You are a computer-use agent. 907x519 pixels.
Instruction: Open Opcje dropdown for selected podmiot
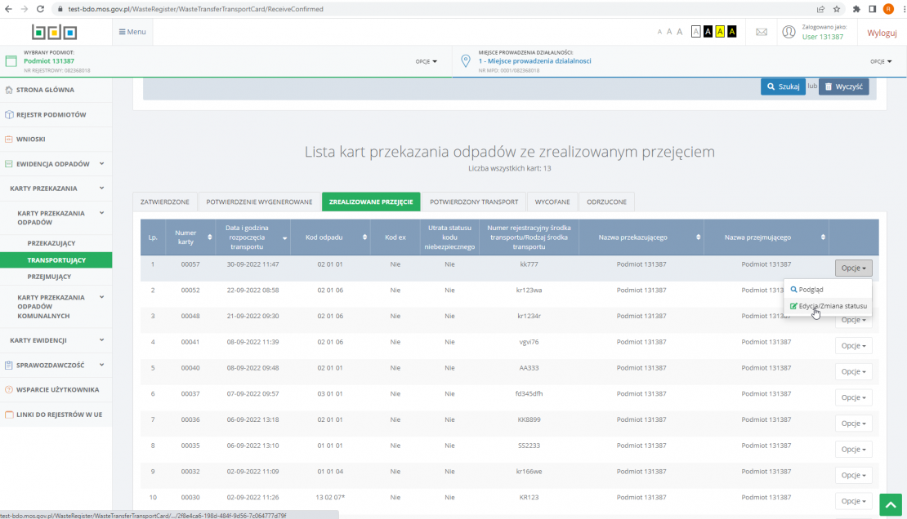pyautogui.click(x=427, y=61)
